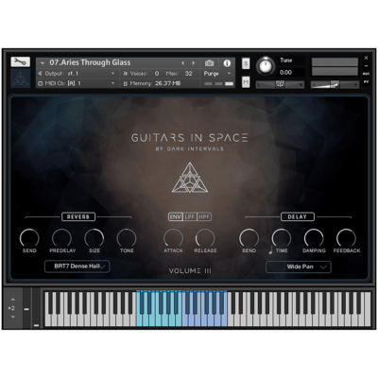The image size is (378, 378).
Task: Click the DAMPING knob
Action: click(314, 238)
